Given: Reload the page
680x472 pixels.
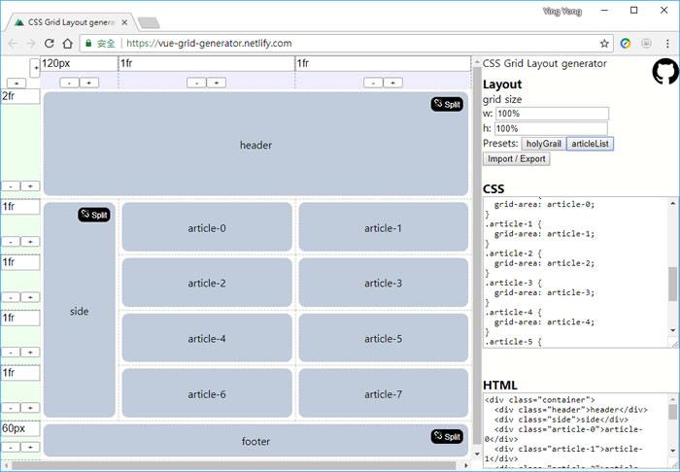Looking at the screenshot, I should pyautogui.click(x=49, y=44).
